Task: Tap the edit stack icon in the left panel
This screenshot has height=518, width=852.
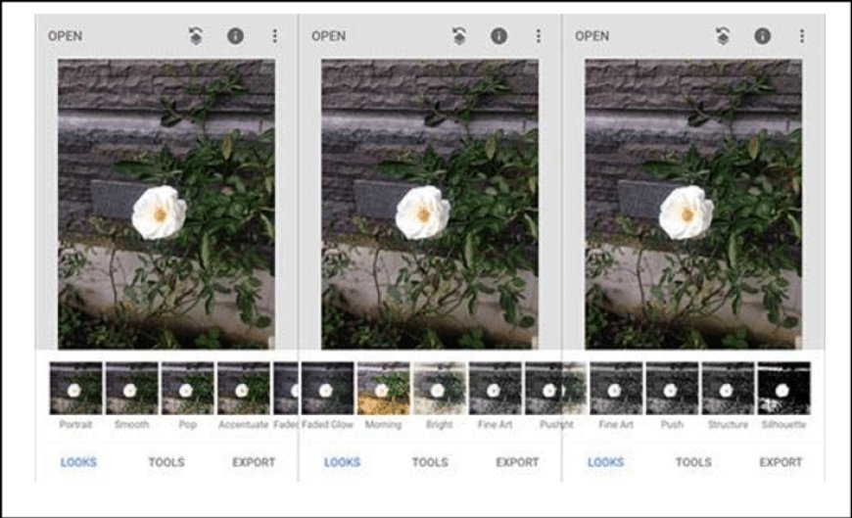Action: (x=196, y=36)
